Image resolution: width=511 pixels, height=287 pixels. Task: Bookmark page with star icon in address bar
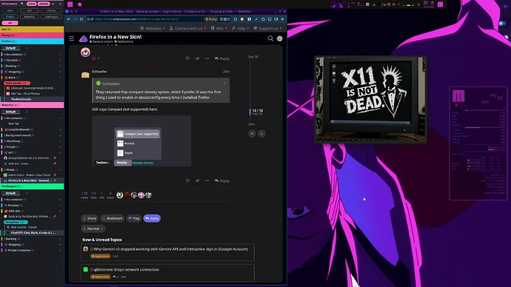coord(228,19)
